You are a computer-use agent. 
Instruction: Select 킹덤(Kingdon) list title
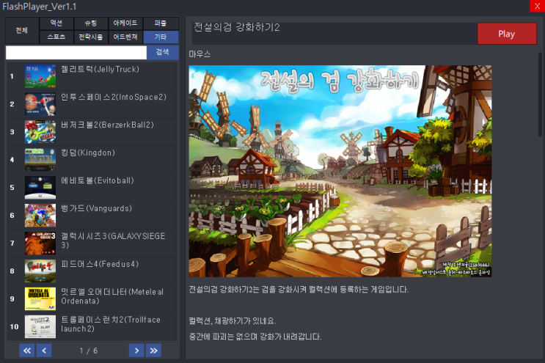point(88,153)
